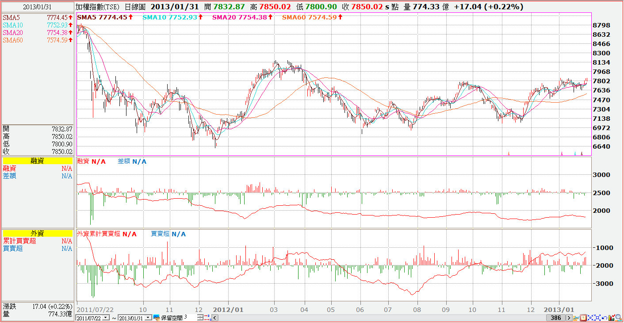Viewport: 624px width, 323px height.
Task: Click the 開 7832.87 row in the left panel
Action: coord(37,128)
